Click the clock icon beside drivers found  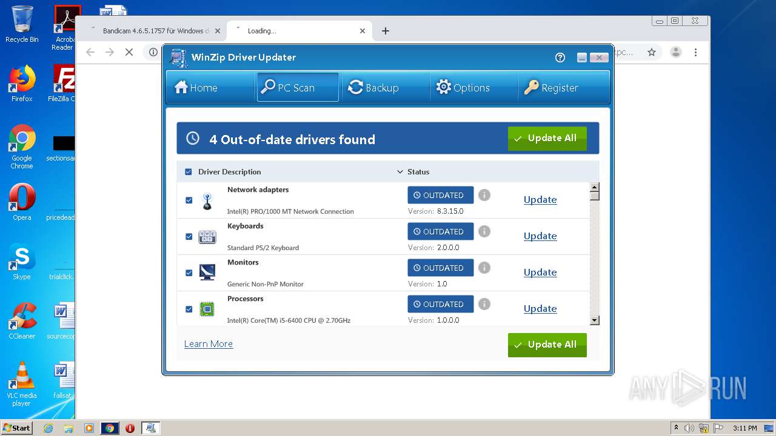193,138
